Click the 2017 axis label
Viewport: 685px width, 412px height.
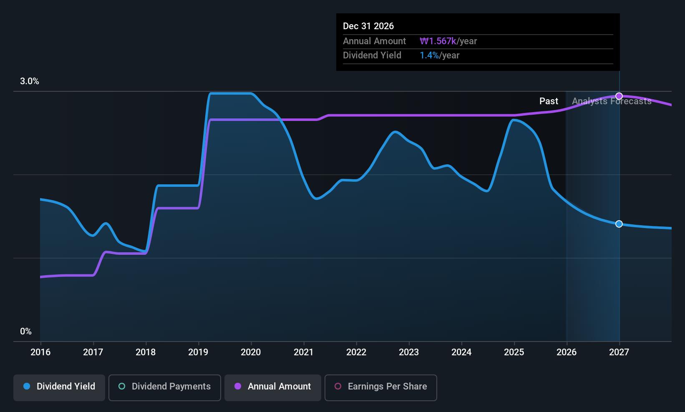pyautogui.click(x=93, y=352)
